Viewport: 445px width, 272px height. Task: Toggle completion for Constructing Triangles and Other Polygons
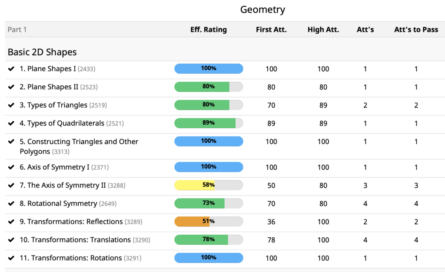tap(11, 141)
